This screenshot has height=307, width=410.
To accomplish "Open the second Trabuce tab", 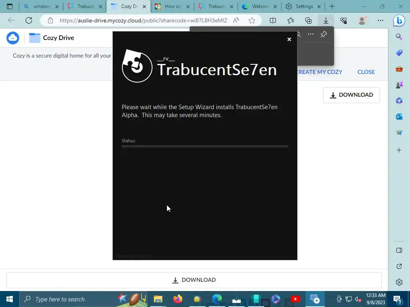I will coord(216,6).
